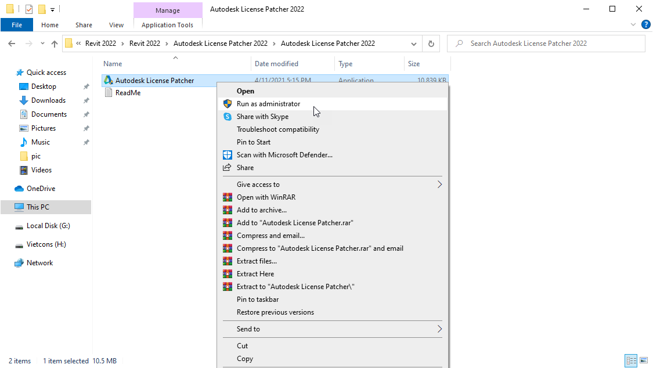Open the Downloads quick access folder
The height and width of the screenshot is (368, 653).
tap(48, 100)
